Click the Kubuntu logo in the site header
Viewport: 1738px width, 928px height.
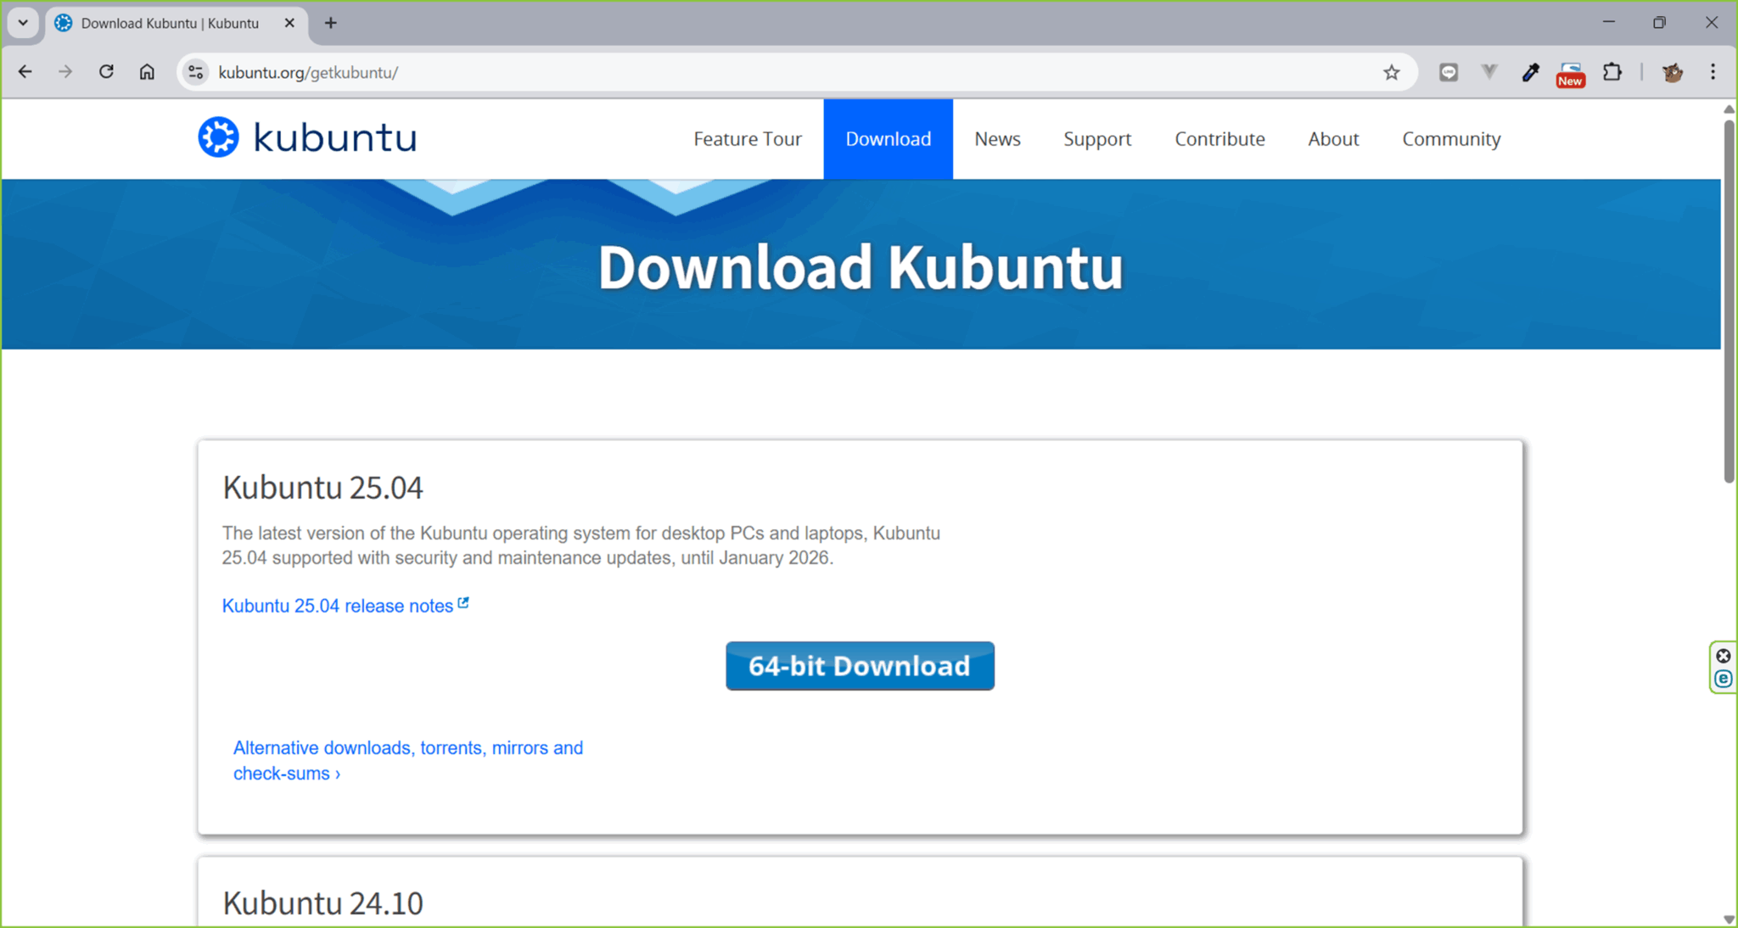point(305,137)
